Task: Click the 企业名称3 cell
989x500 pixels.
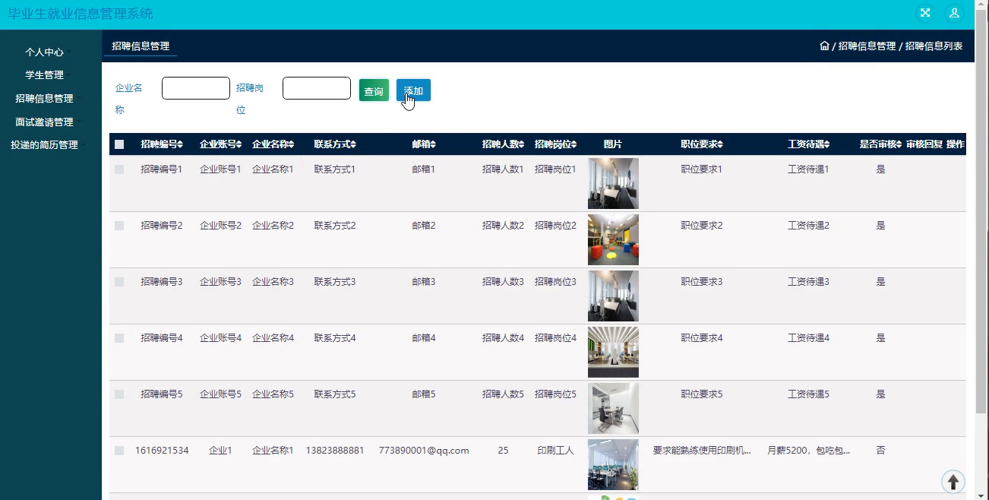Action: (273, 282)
